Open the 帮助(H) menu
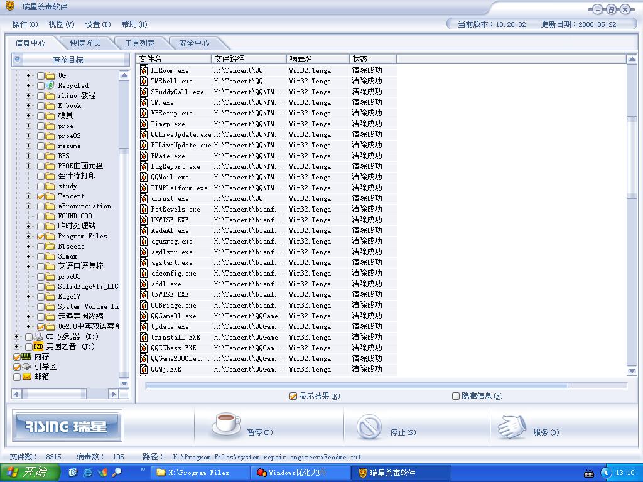Screen dimensions: 643x482 pyautogui.click(x=134, y=24)
